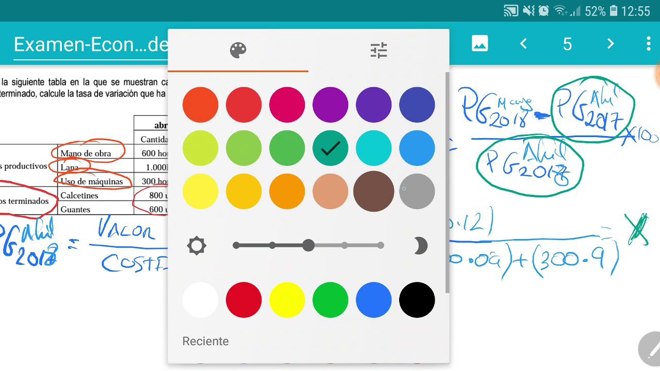The width and height of the screenshot is (660, 371).
Task: Select the lime yellow-green color swatch
Action: tap(201, 148)
